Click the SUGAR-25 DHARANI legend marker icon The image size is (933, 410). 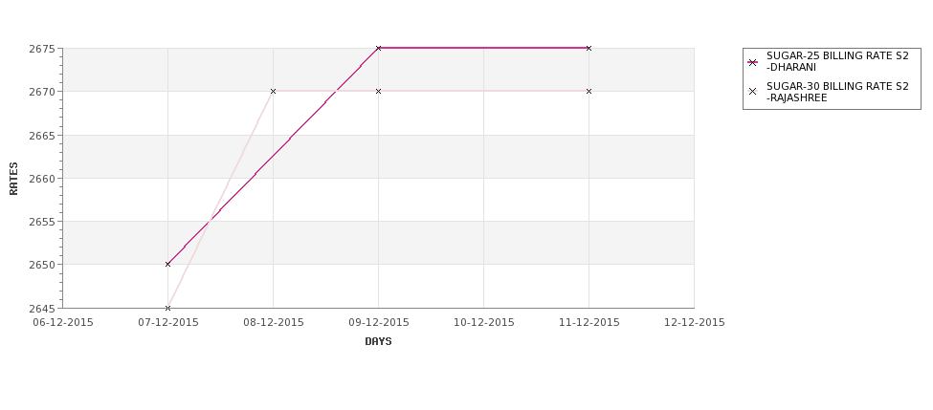pyautogui.click(x=753, y=62)
